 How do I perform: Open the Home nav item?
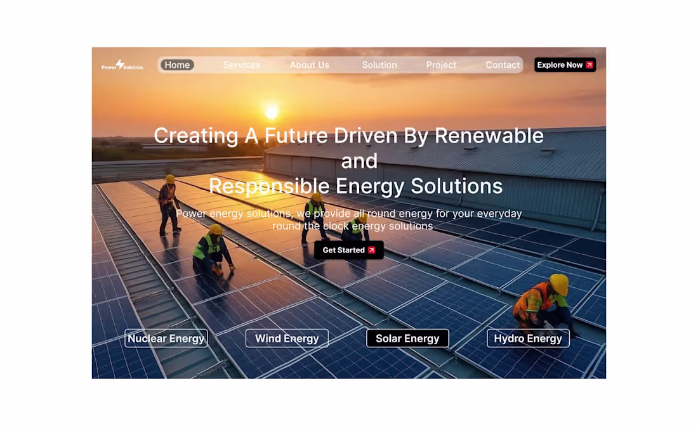pyautogui.click(x=177, y=65)
